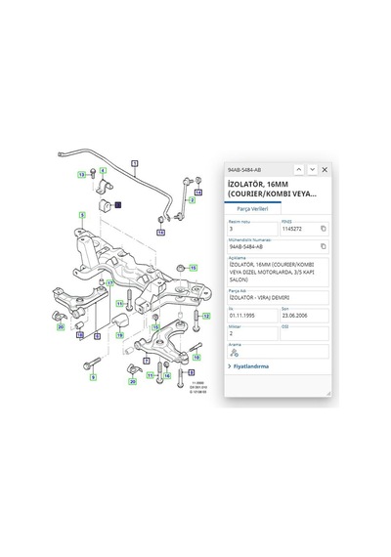Select callout 9 under the flanged bolt
391x557 pixels.
point(93,377)
